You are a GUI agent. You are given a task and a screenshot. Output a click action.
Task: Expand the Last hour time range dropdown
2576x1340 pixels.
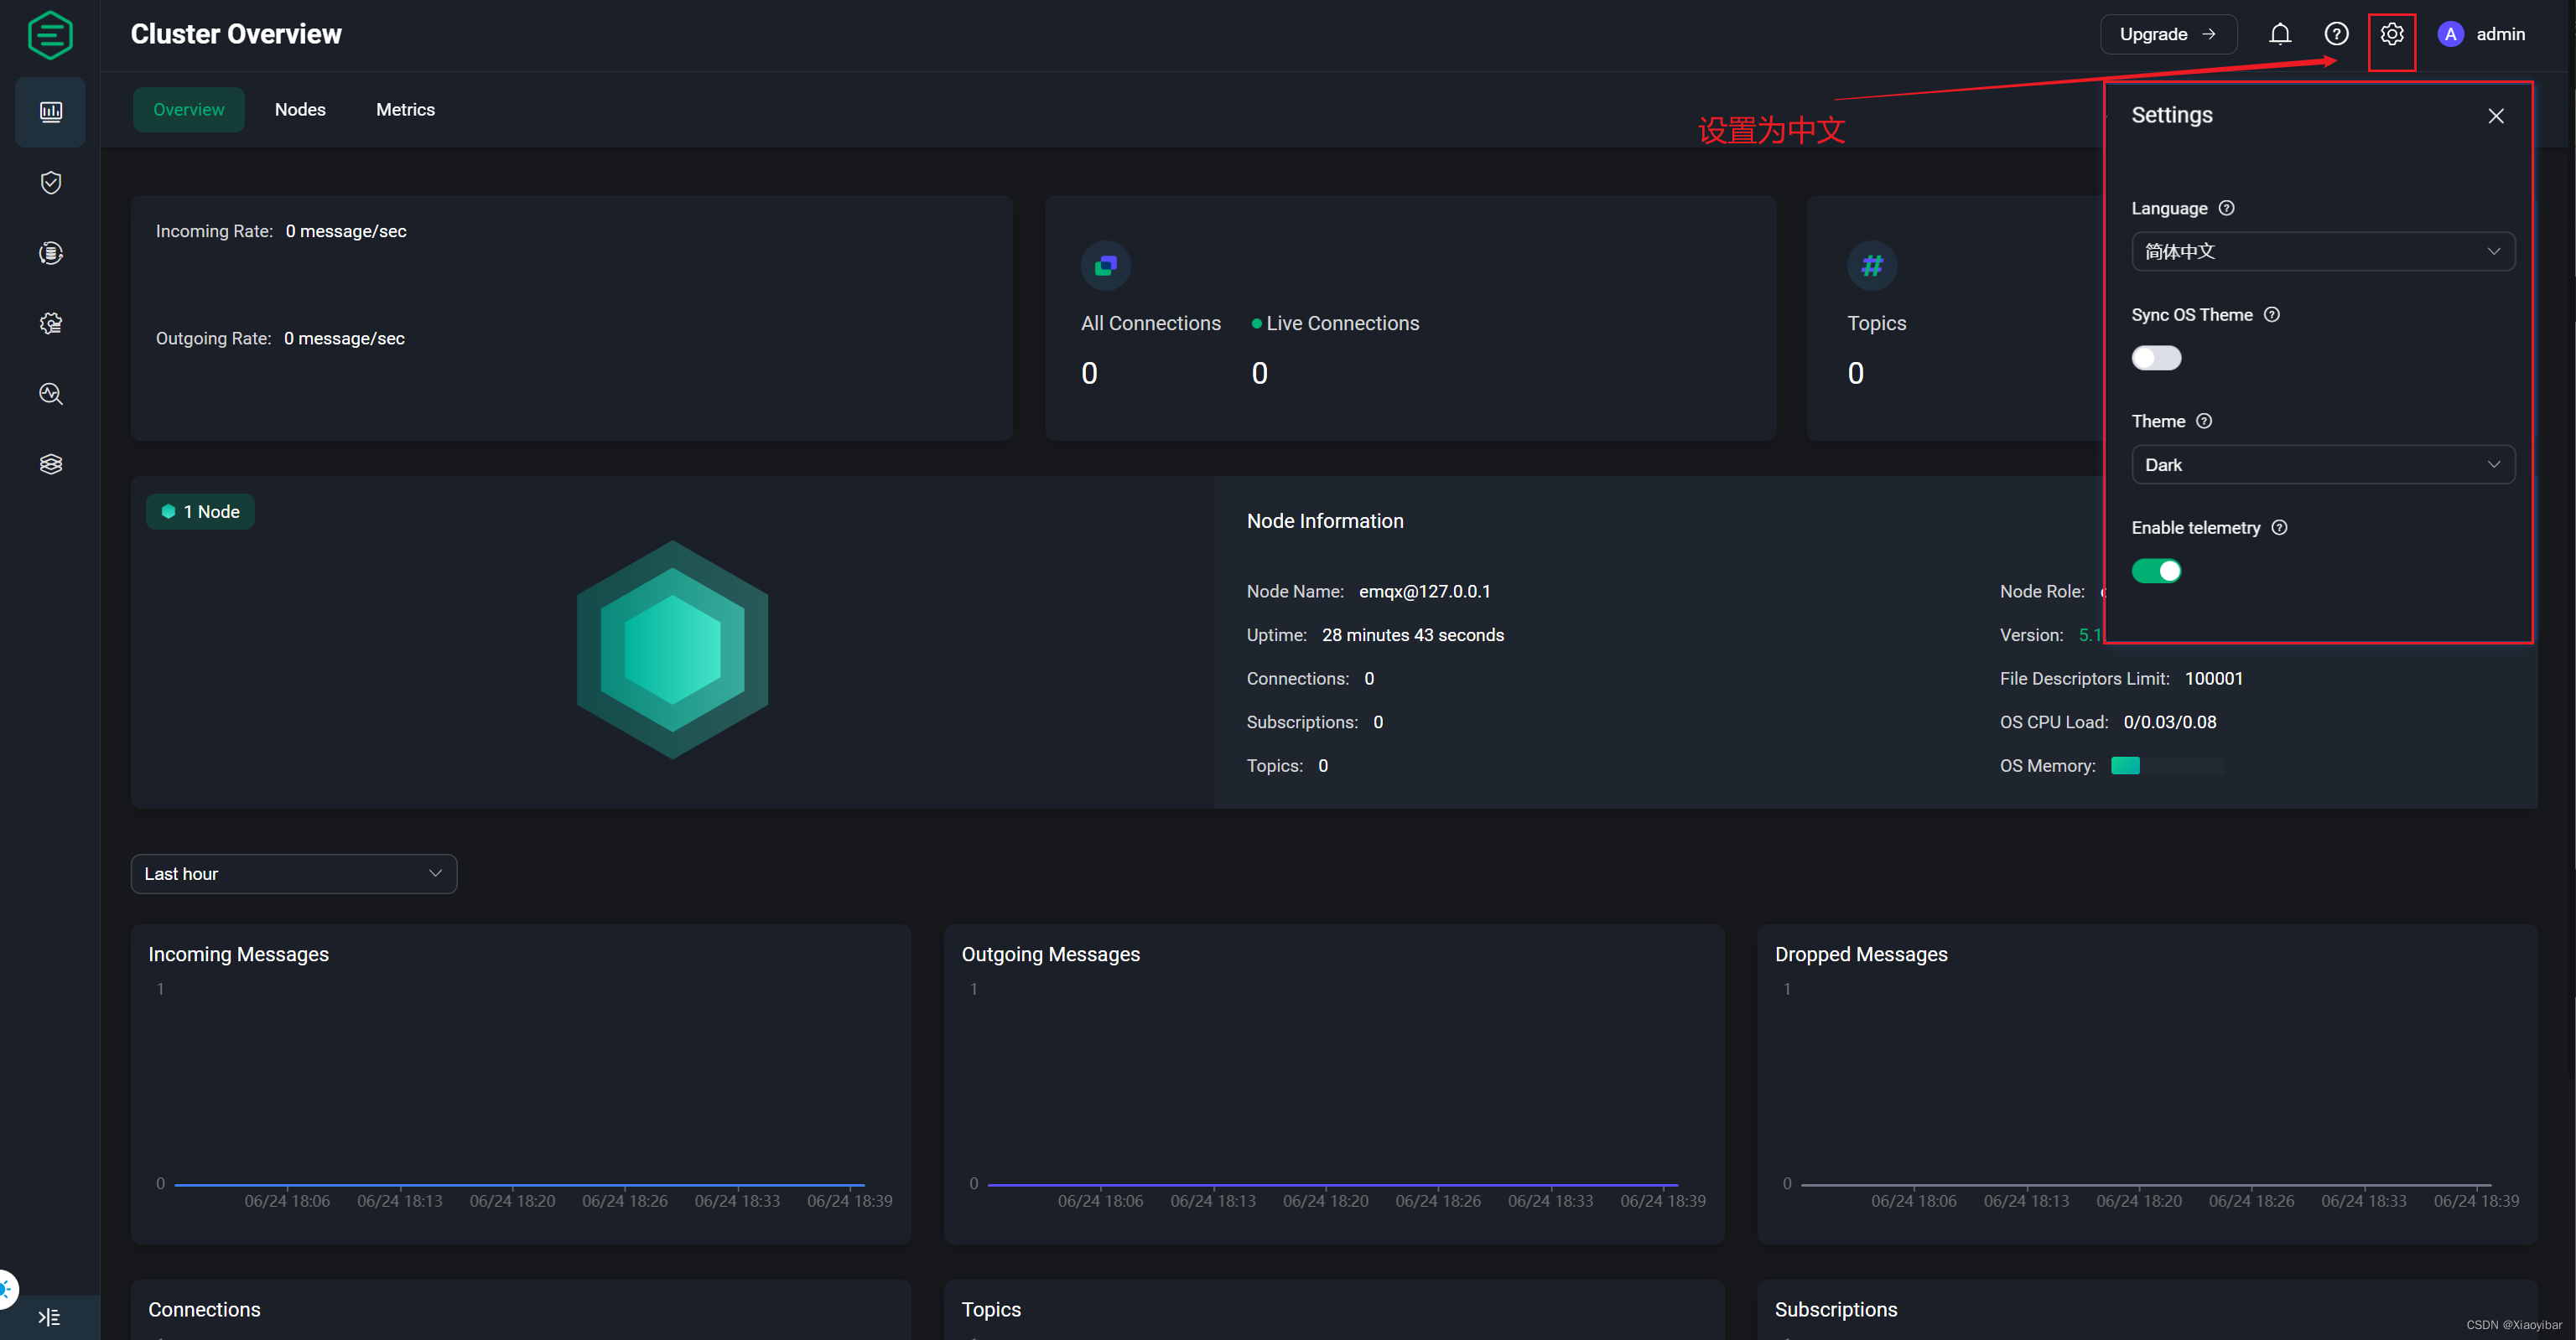(293, 873)
